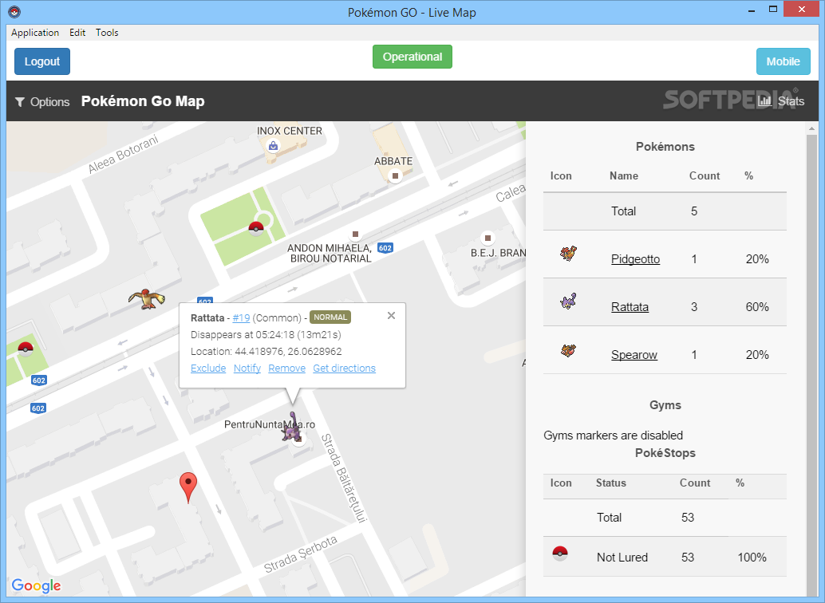The image size is (825, 603).
Task: Open Rattata link in stats table
Action: (x=630, y=307)
